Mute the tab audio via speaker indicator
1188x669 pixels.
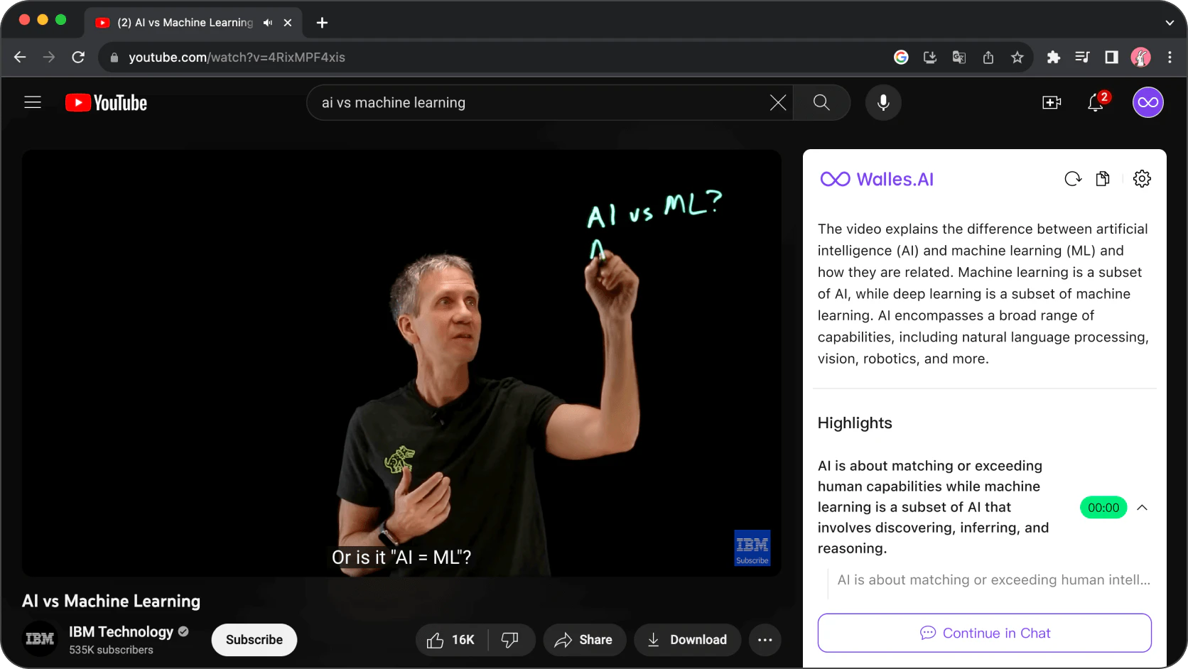268,22
